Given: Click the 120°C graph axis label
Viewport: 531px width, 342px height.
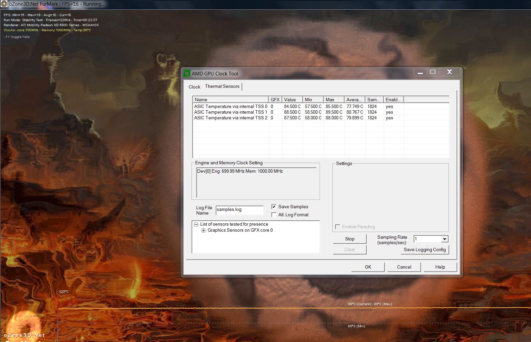Looking at the screenshot, I should pos(64,292).
